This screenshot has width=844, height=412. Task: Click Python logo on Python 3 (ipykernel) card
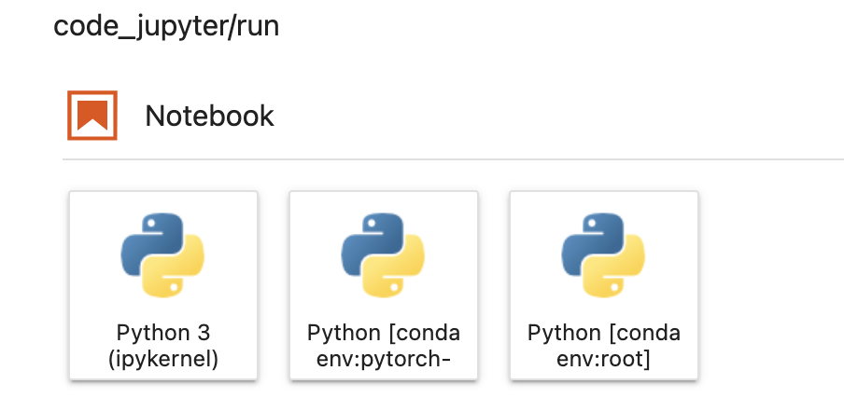tap(163, 254)
